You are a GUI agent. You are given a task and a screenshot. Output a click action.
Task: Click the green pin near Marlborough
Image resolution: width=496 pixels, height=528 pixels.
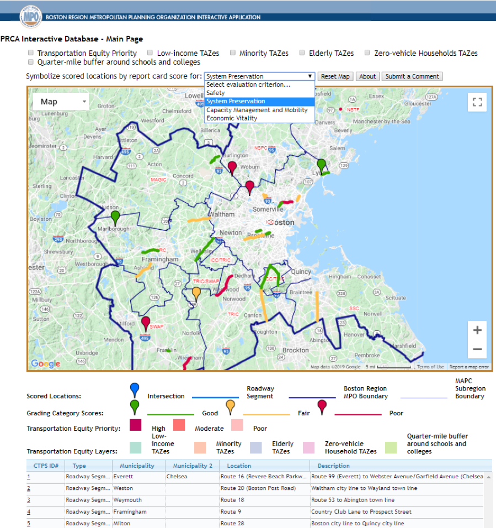point(115,217)
